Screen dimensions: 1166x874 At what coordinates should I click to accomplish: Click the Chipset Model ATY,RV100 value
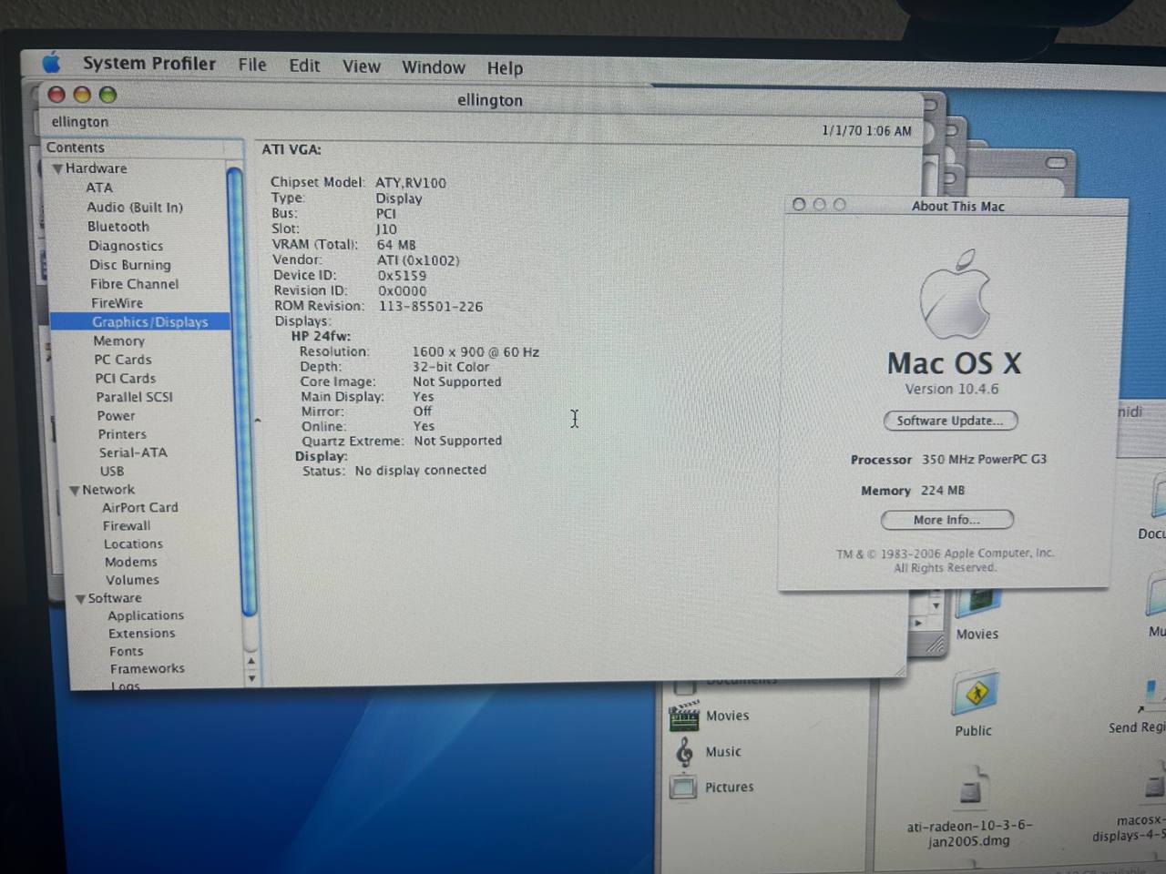411,183
